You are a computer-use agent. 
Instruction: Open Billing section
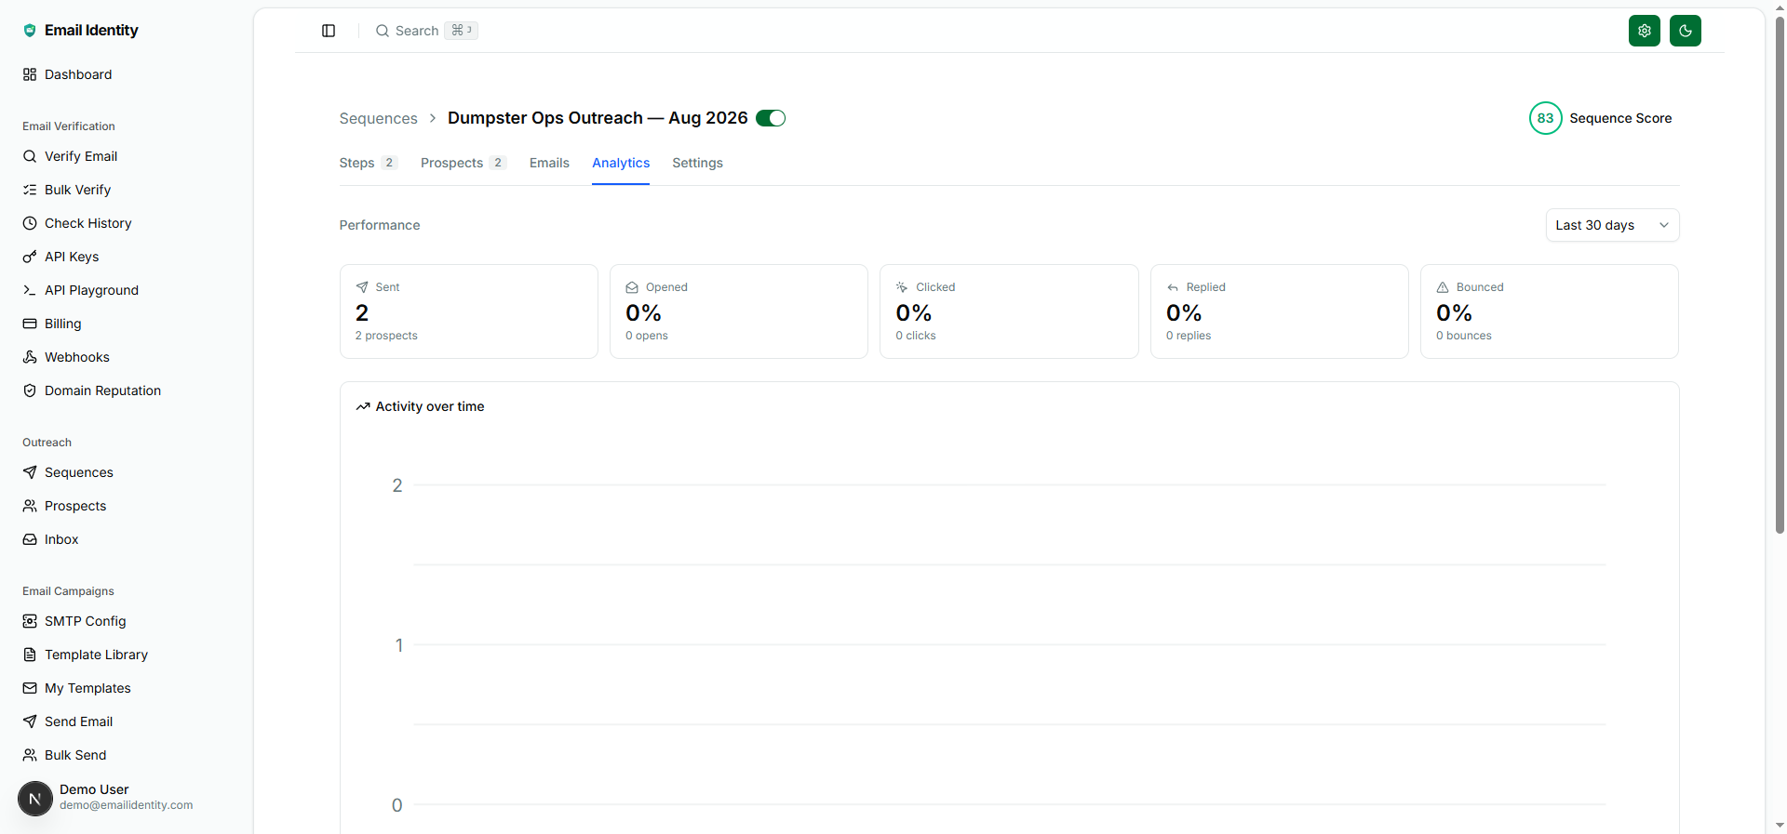52,324
